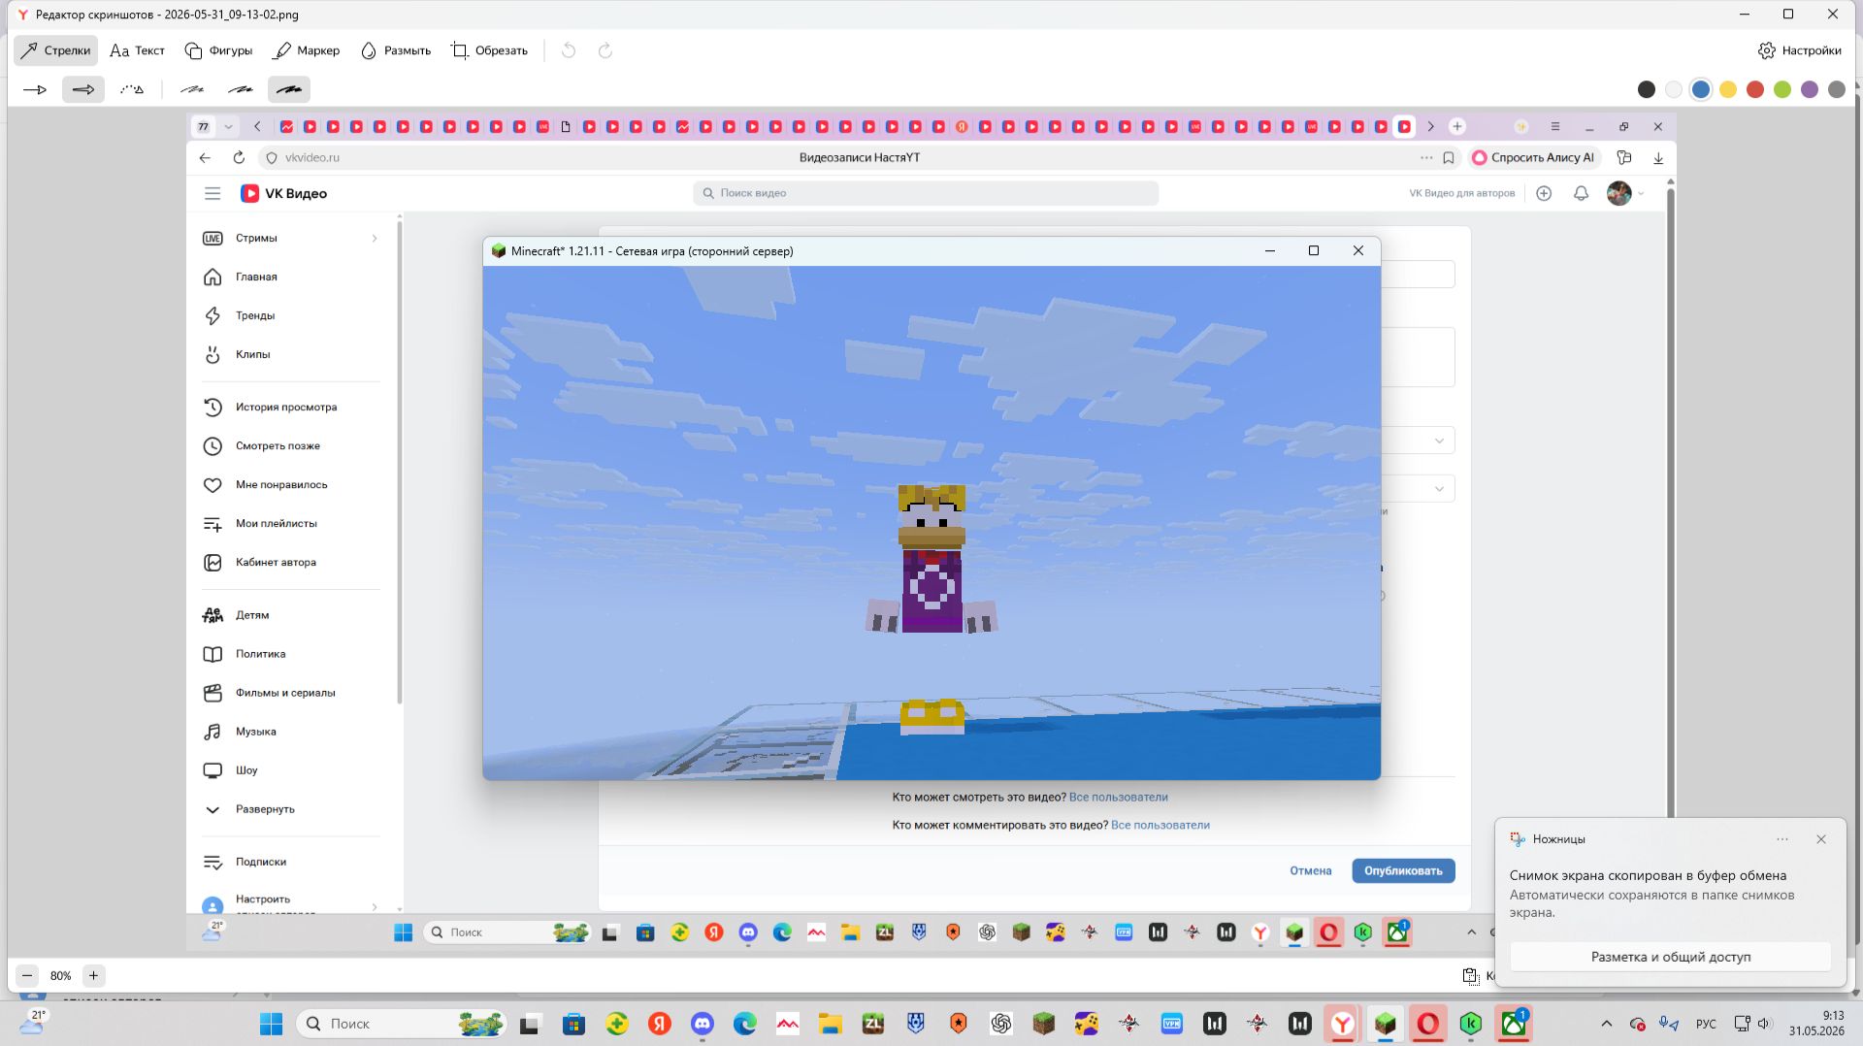Viewport: 1863px width, 1046px height.
Task: Choose the Фигуры shapes tool
Action: pos(218,50)
